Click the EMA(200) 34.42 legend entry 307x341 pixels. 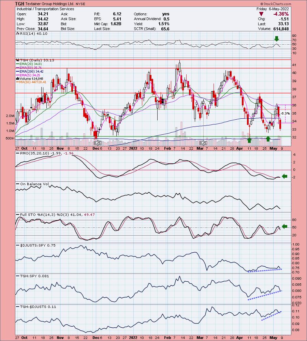[x=30, y=71]
